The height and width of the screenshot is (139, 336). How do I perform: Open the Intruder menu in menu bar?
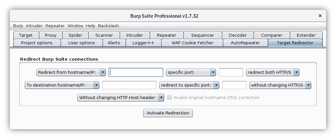[34, 26]
